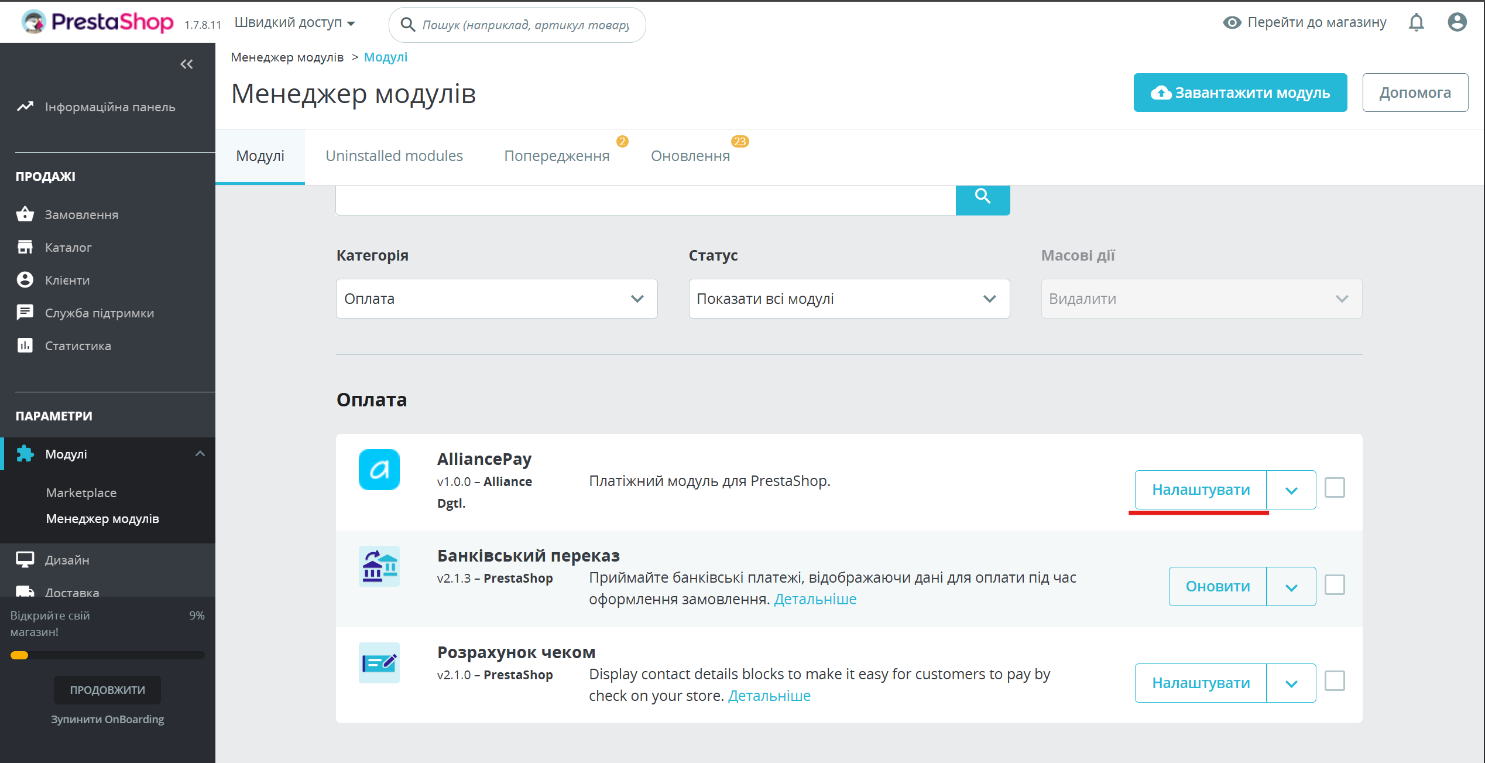Open the Категорія dropdown showing Оплата
The image size is (1485, 763).
point(496,299)
